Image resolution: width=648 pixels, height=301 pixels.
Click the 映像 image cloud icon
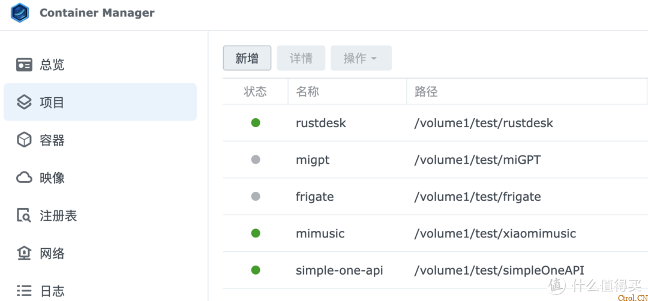point(24,178)
